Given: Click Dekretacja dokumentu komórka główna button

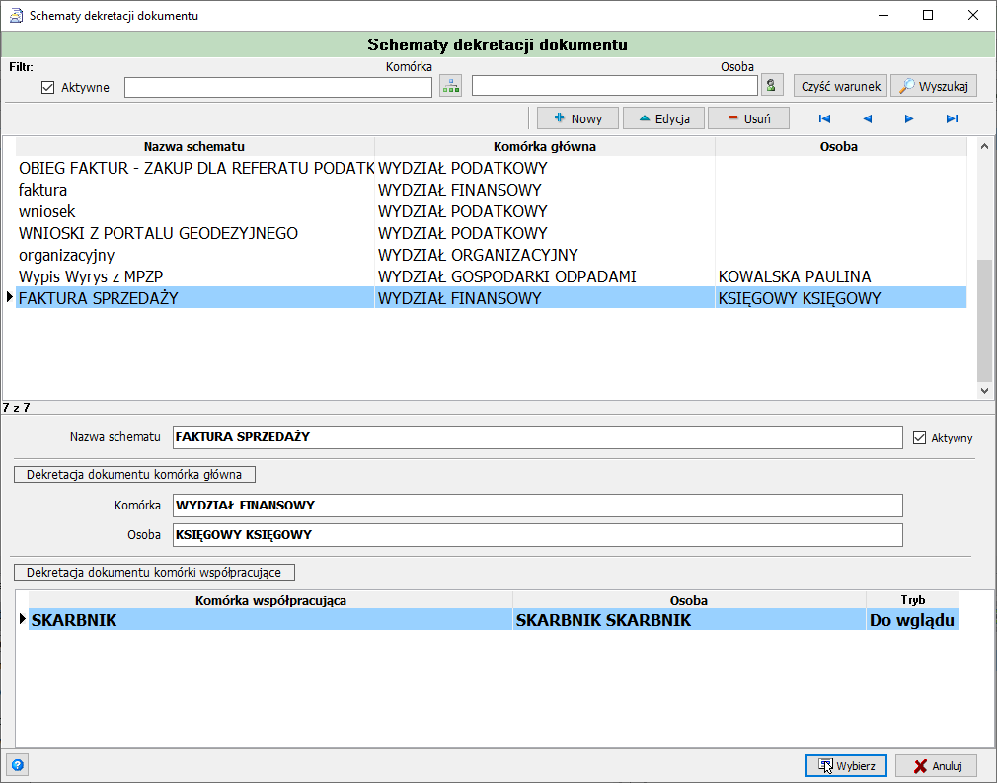Looking at the screenshot, I should (x=135, y=475).
